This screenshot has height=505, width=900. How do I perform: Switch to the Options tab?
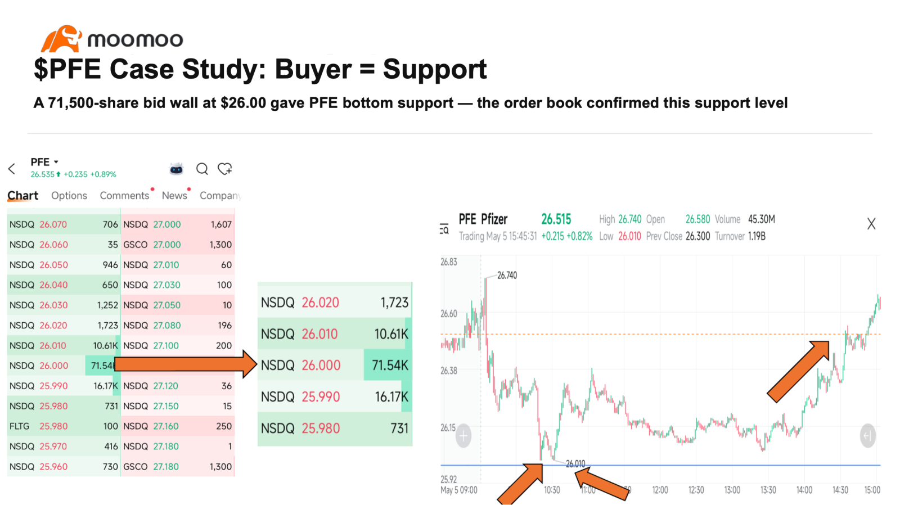[69, 195]
